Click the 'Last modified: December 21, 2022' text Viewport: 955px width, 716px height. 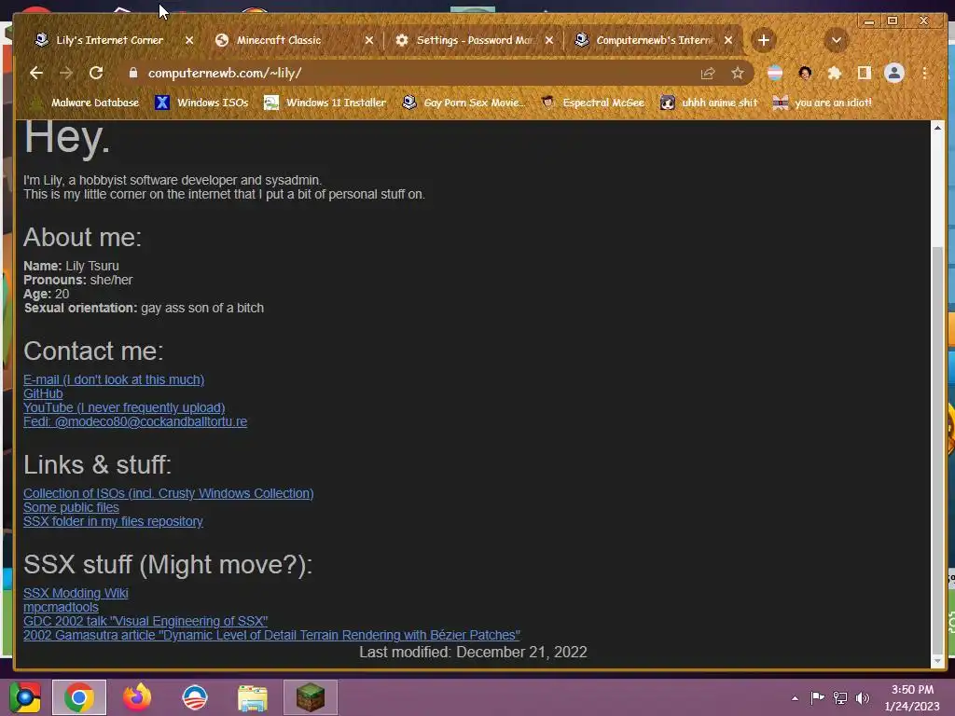pos(473,652)
